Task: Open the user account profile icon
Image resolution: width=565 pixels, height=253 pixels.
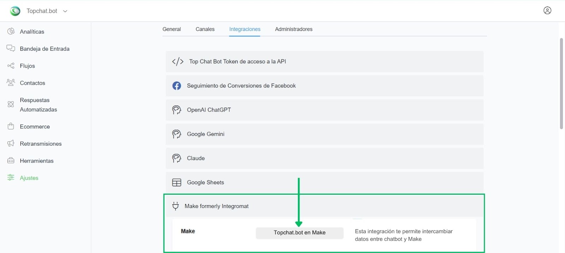Action: [x=547, y=11]
